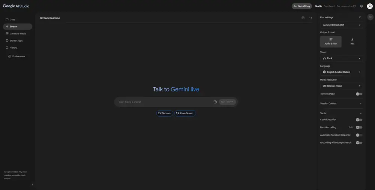The height and width of the screenshot is (190, 375).
Task: Open the Dashboard link
Action: [329, 6]
